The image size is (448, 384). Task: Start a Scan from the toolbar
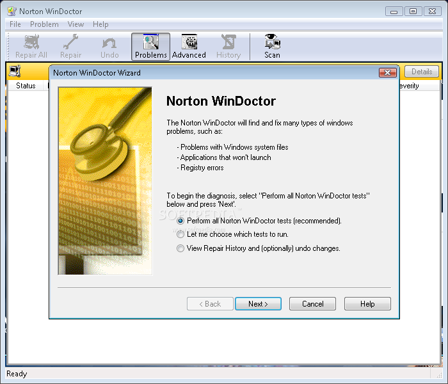272,46
